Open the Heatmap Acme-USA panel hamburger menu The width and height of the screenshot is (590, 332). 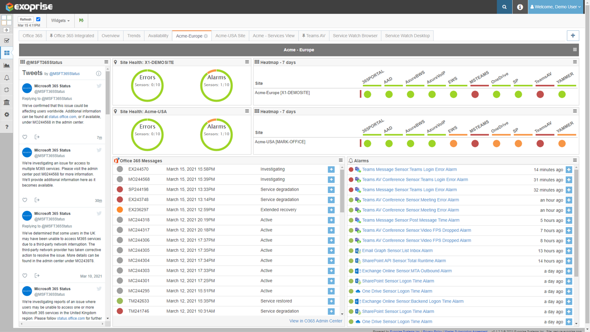575,111
